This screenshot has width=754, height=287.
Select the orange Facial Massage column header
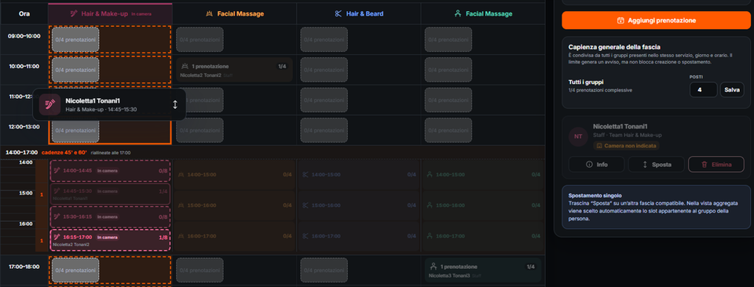[235, 14]
